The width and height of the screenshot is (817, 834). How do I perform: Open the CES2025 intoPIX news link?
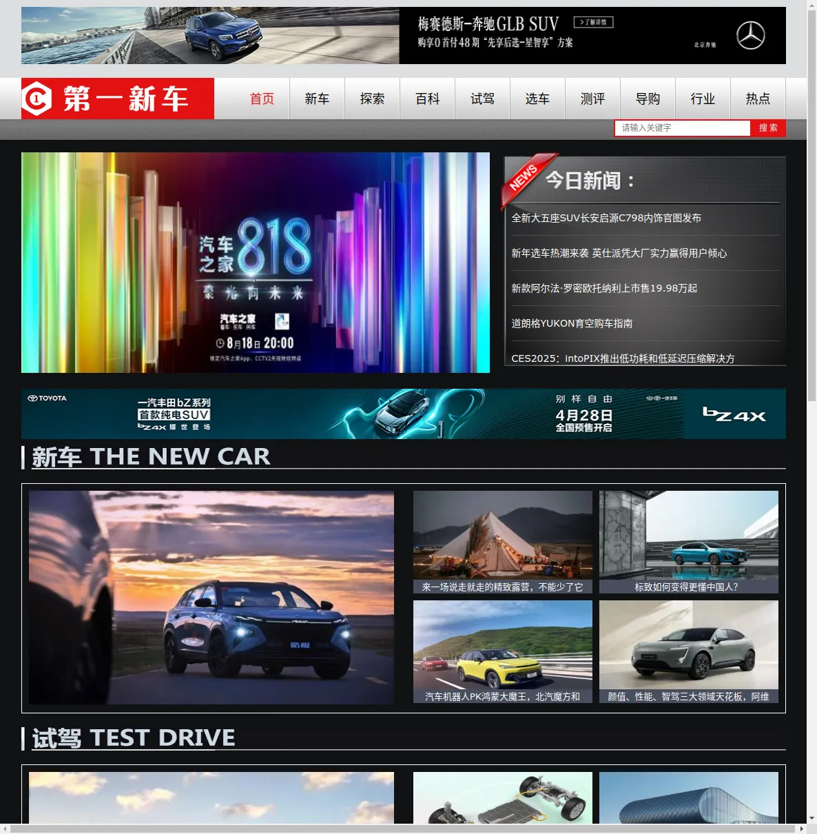[x=623, y=358]
